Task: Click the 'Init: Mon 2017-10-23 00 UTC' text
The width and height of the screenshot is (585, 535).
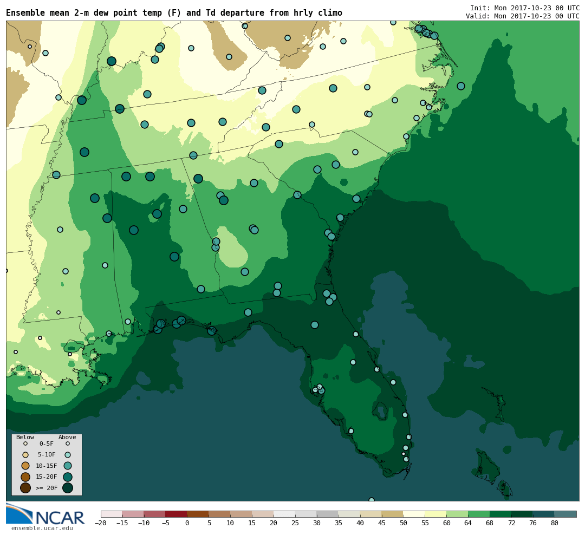Action: coord(524,8)
